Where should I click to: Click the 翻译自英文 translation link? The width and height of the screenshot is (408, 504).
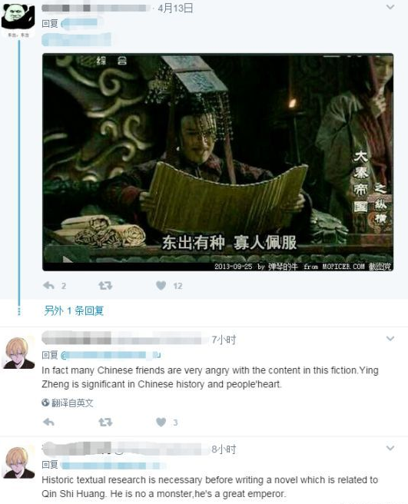[x=72, y=403]
